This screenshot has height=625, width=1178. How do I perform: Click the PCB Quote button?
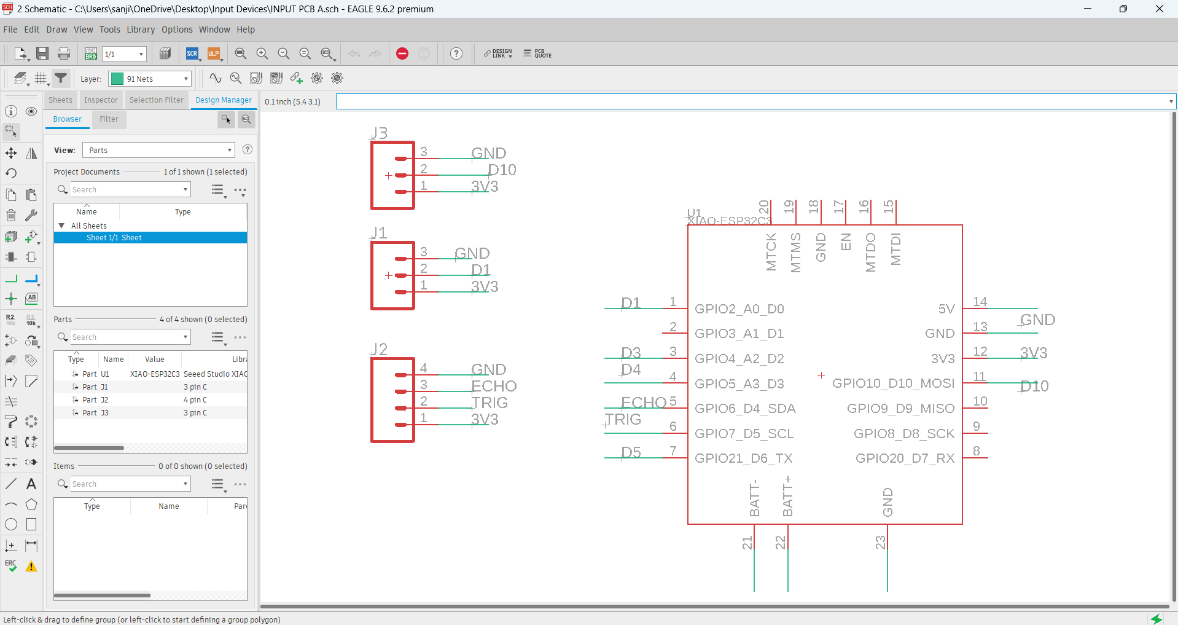[x=537, y=53]
